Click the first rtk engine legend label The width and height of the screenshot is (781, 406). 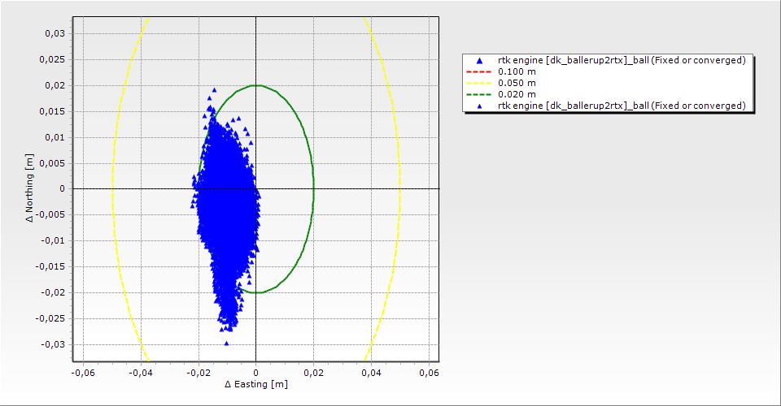(x=622, y=60)
